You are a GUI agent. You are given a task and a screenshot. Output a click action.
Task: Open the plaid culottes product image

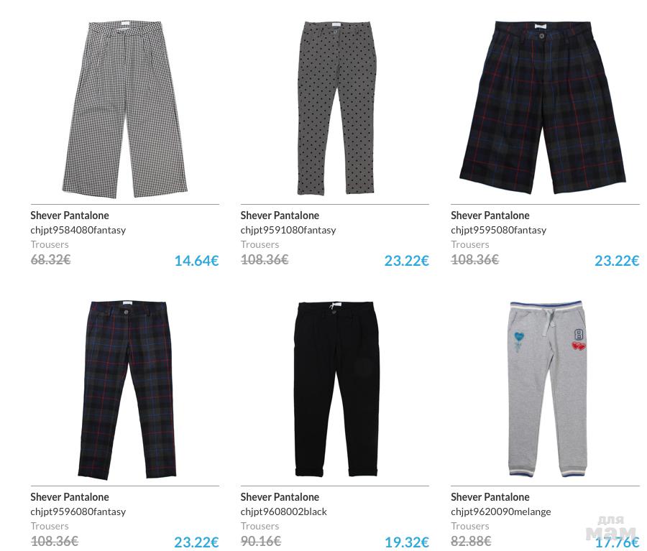(x=543, y=107)
